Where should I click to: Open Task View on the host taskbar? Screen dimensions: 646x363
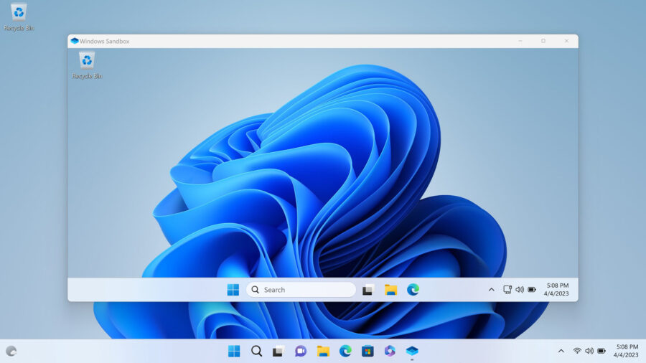[x=278, y=351]
